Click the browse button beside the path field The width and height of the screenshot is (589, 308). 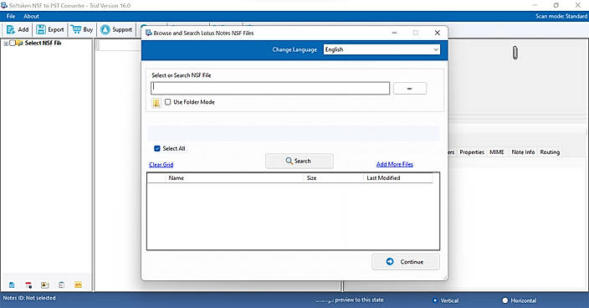pyautogui.click(x=410, y=89)
